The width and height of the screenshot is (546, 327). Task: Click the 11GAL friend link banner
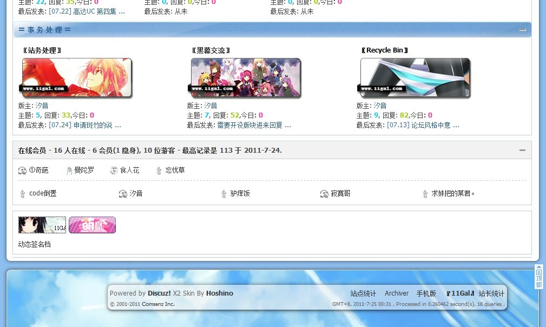coord(42,225)
